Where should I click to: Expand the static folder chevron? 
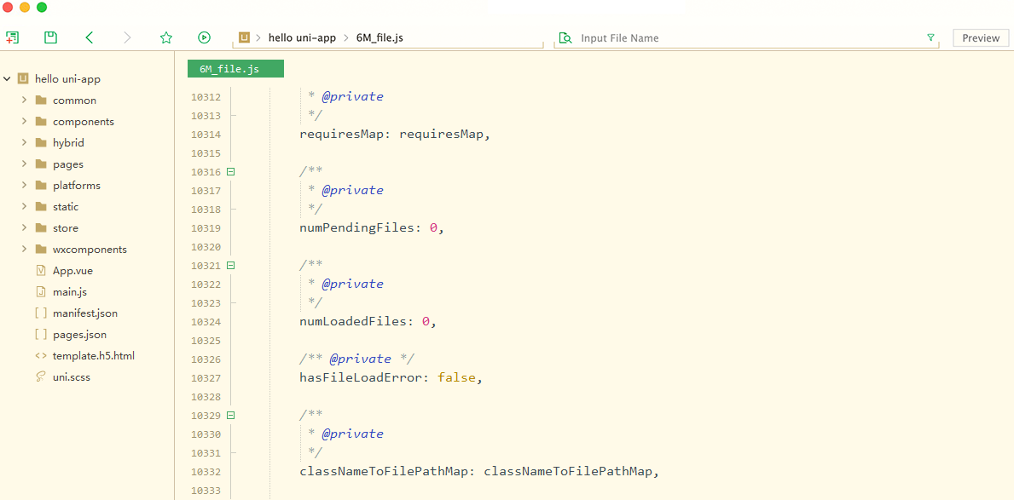click(24, 207)
